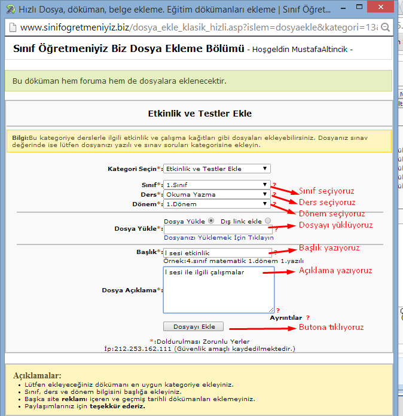This screenshot has width=403, height=416.
Task: Click the browser favicon in the title bar
Action: [8, 10]
